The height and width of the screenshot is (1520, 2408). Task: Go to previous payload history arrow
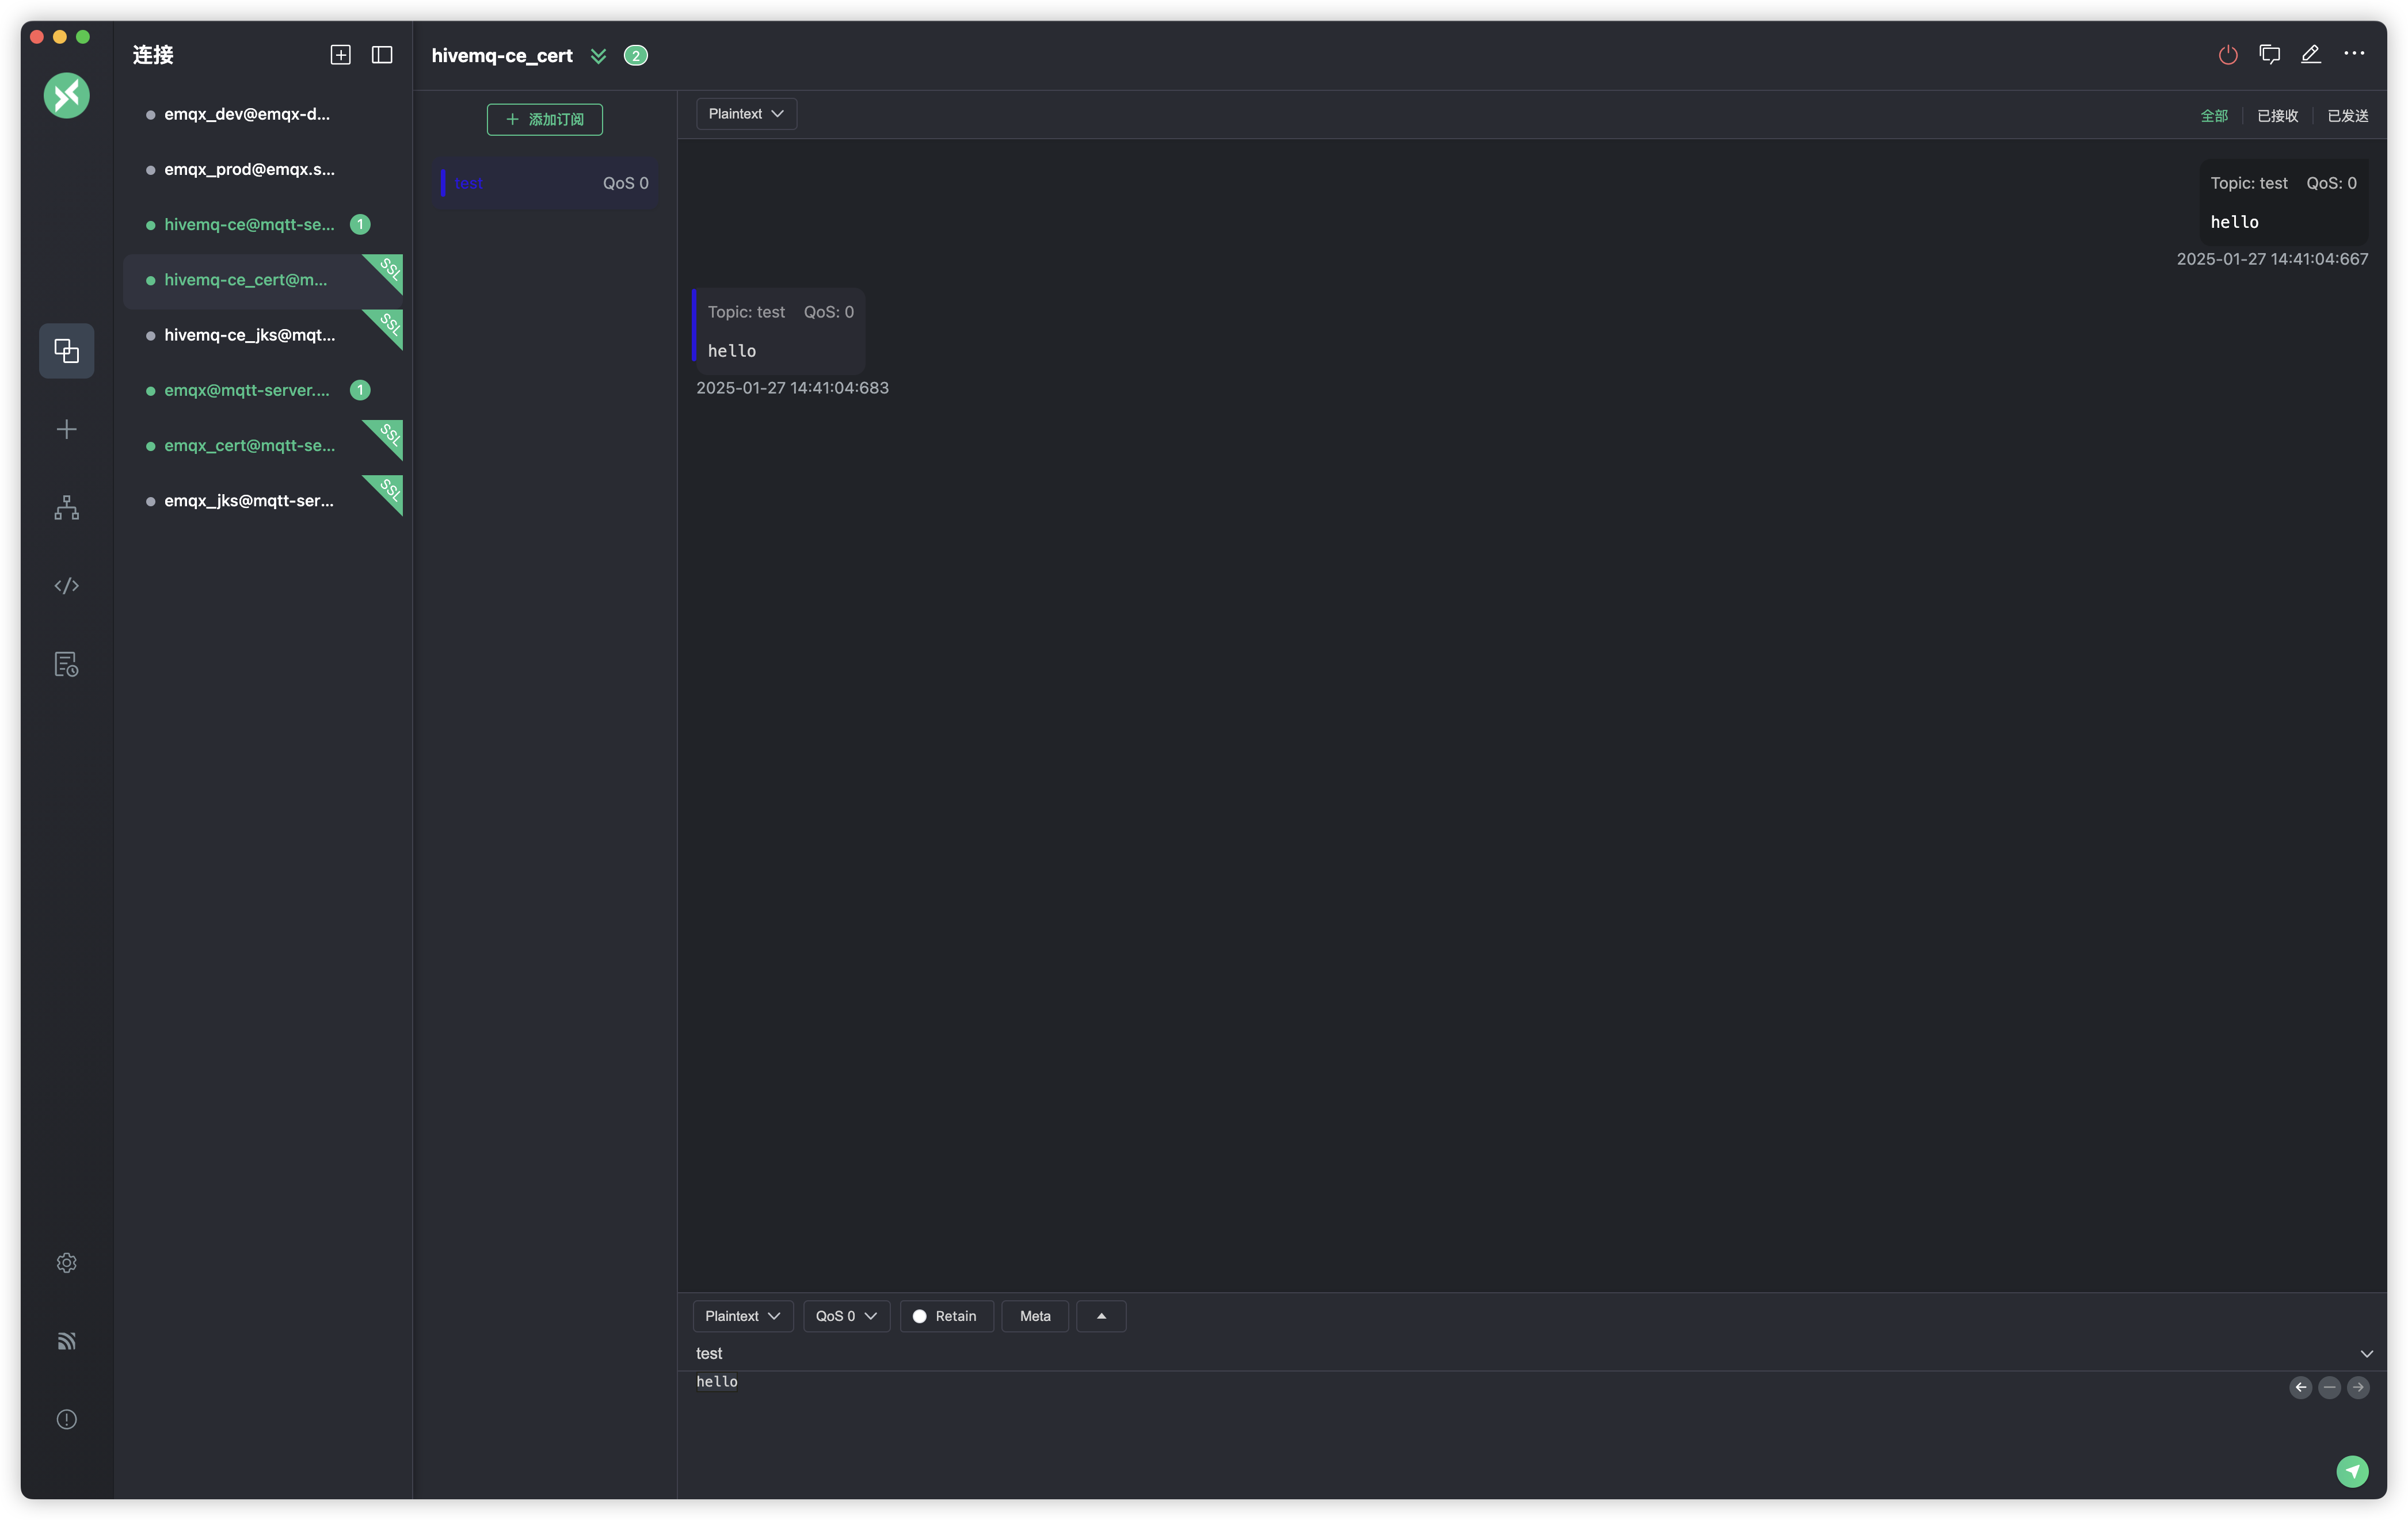coord(2301,1387)
